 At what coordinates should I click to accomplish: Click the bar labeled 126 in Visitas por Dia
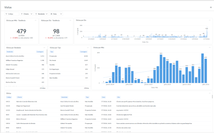207,34
